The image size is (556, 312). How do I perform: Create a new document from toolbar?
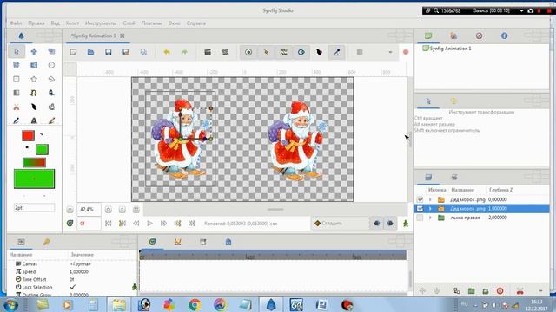click(73, 52)
